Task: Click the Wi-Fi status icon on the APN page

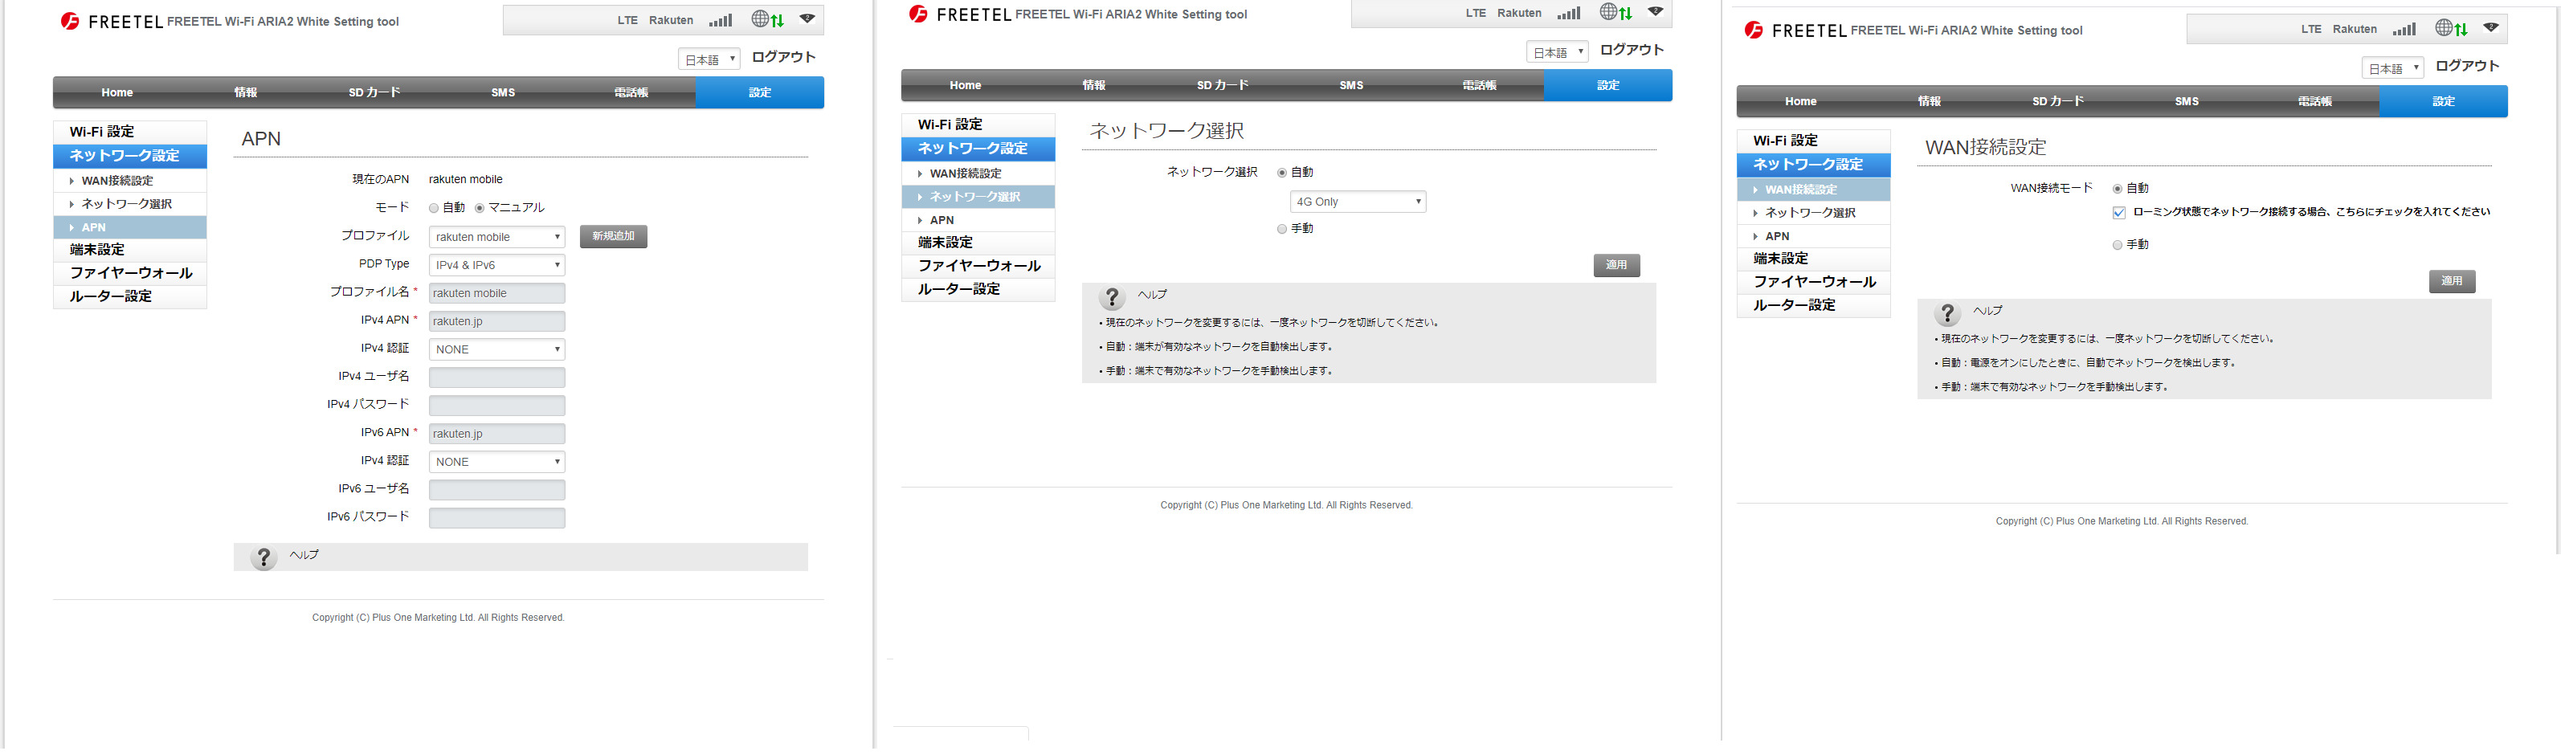Action: coord(807,19)
